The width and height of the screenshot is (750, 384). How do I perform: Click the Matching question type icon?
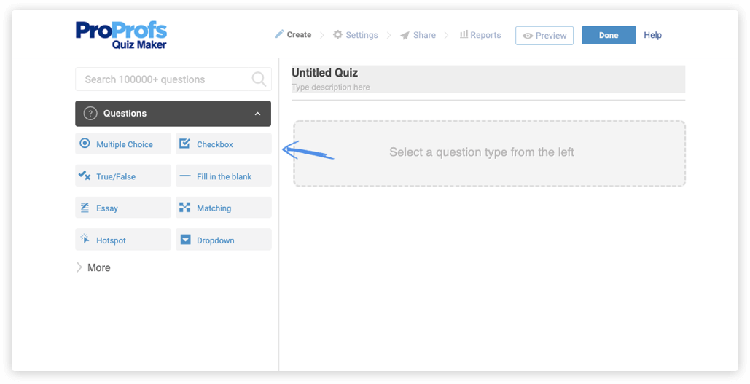[185, 208]
